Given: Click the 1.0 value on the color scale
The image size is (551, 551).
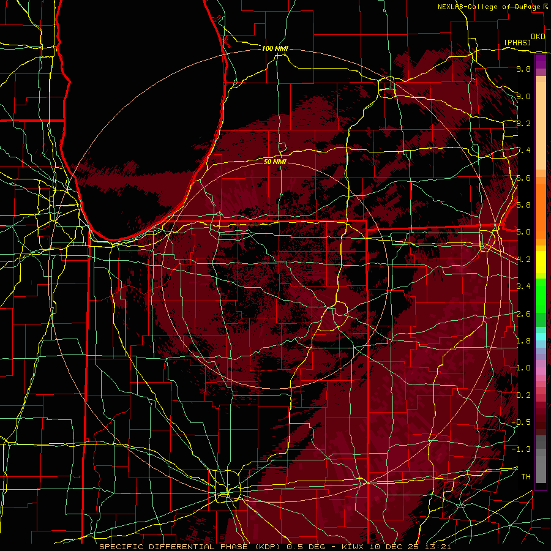Looking at the screenshot, I should pyautogui.click(x=523, y=368).
